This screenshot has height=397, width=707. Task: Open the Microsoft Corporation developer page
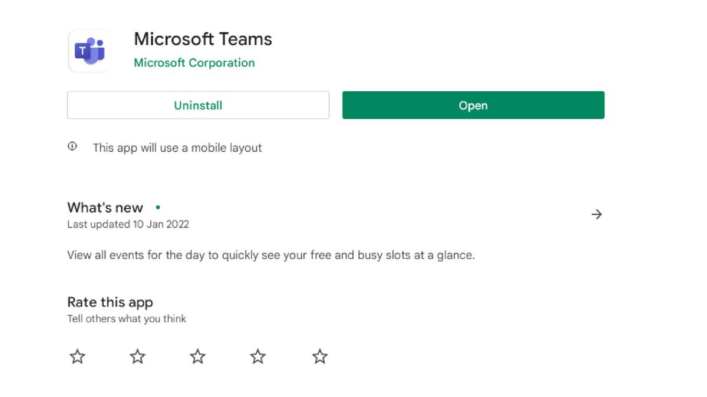coord(194,62)
